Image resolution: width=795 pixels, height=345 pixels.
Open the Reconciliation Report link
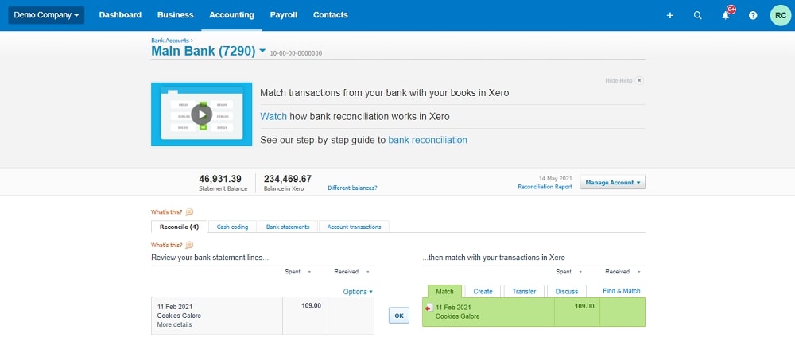pyautogui.click(x=545, y=187)
